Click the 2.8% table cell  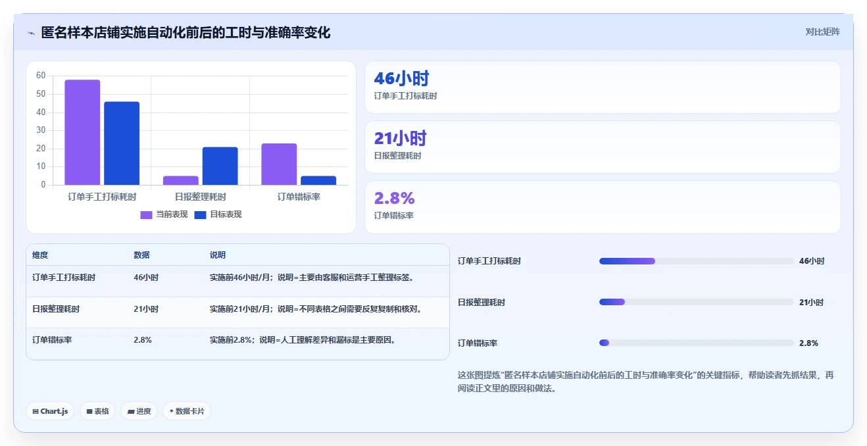point(143,340)
